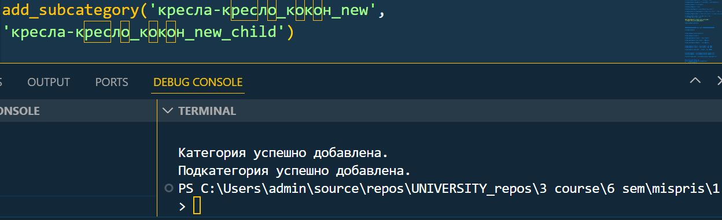
Task: Click the 'Подкатегория успешно добавлена.' output line
Action: pyautogui.click(x=294, y=171)
